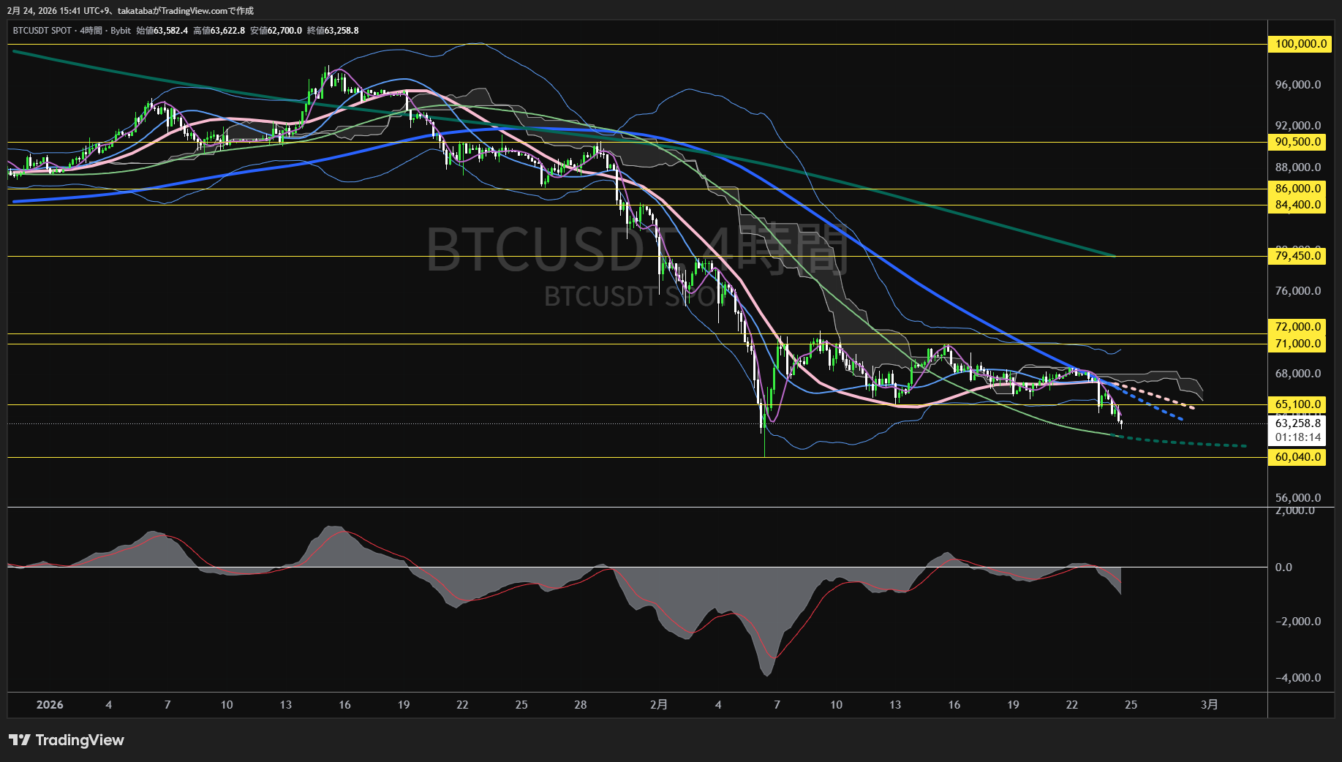The width and height of the screenshot is (1342, 762).
Task: Select the 2月 marker on time axis
Action: tap(658, 705)
